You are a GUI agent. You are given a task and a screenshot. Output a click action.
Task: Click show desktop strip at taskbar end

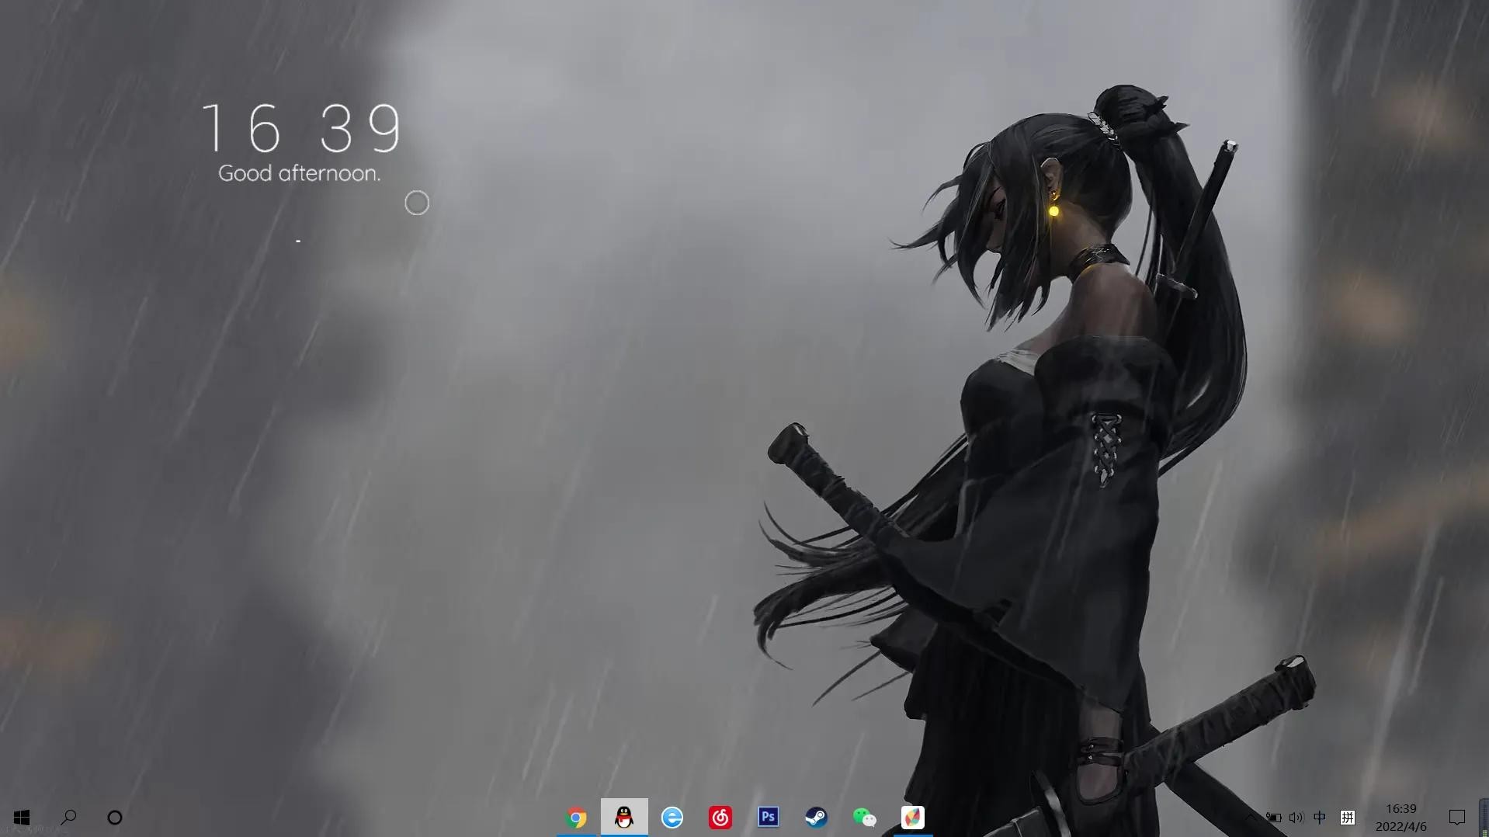pyautogui.click(x=1484, y=818)
